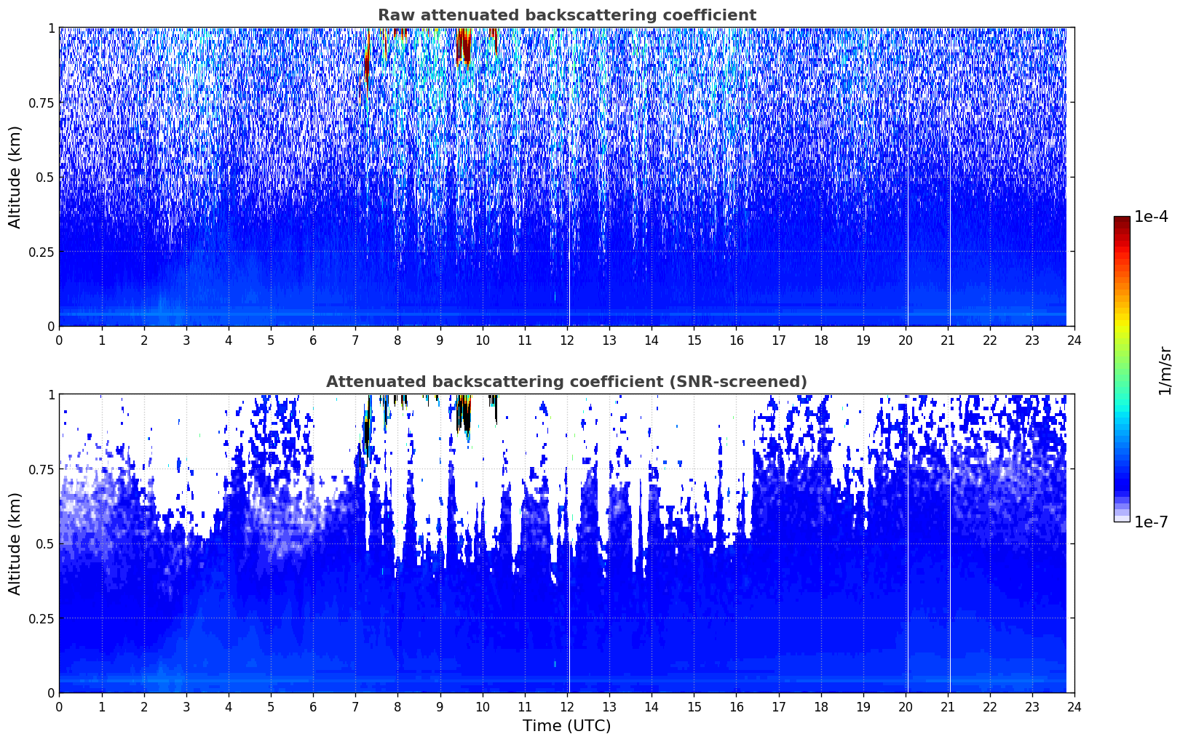This screenshot has height=742, width=1180.
Task: Select hour tick '16' under the top plot
Action: (736, 340)
